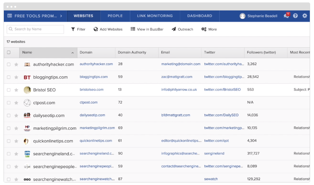Switch to the WEBSITES tab
The height and width of the screenshot is (185, 314).
point(84,16)
